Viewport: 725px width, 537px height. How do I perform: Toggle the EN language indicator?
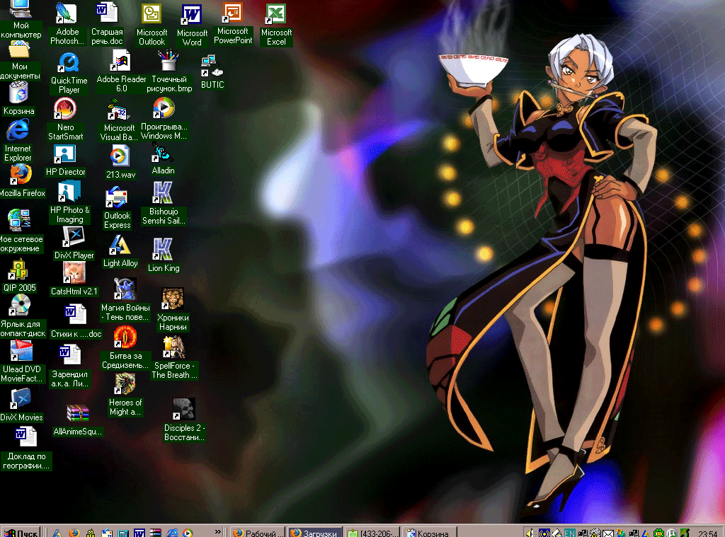(x=570, y=533)
